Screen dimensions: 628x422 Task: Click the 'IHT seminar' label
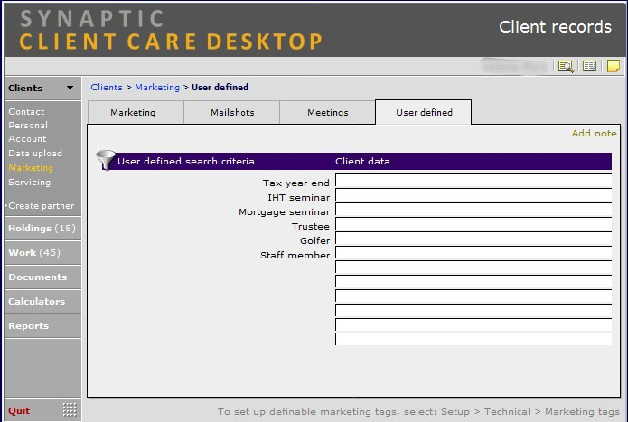(x=299, y=197)
